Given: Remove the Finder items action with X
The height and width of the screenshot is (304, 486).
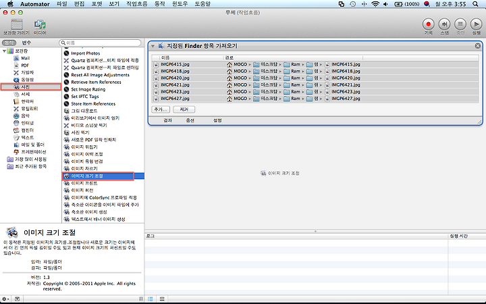Looking at the screenshot, I should point(478,46).
